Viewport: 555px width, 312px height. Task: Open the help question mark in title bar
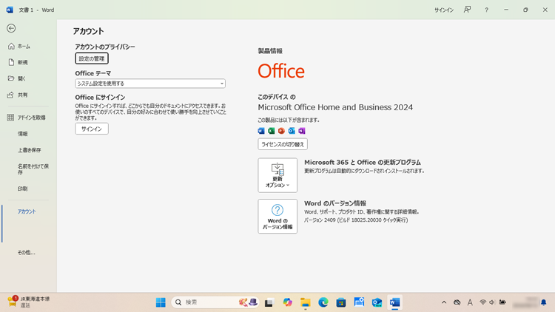coord(486,10)
